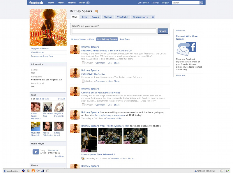
Task: Click the Britney Circus profile picture
Action: (x=48, y=28)
